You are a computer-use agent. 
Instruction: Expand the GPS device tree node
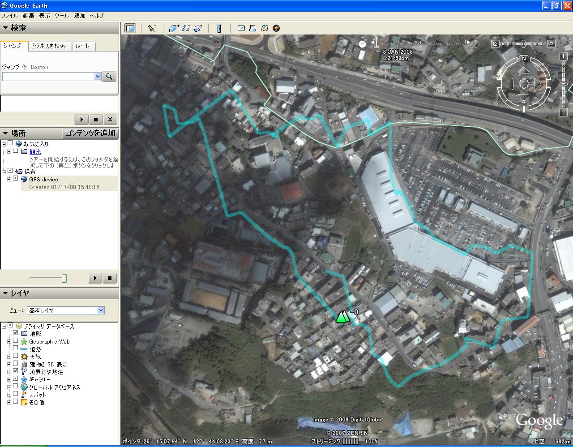click(x=9, y=179)
